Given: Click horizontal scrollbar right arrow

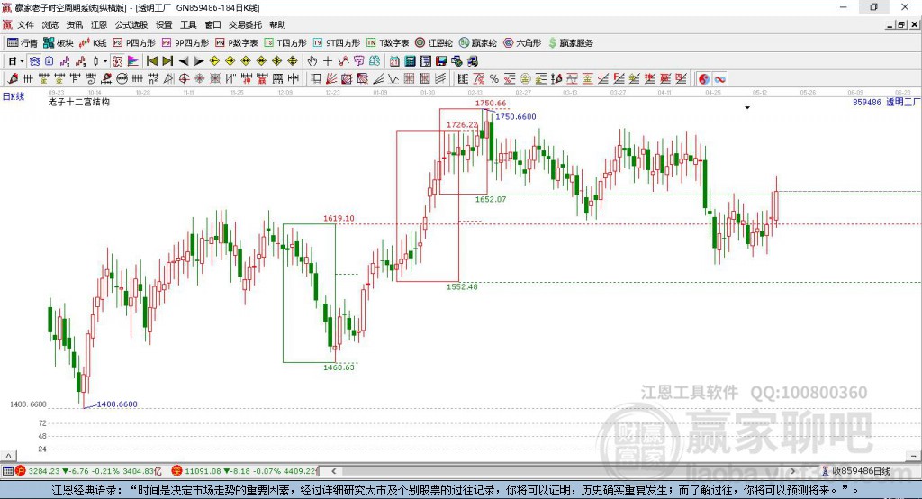Looking at the screenshot, I should click(x=792, y=471).
